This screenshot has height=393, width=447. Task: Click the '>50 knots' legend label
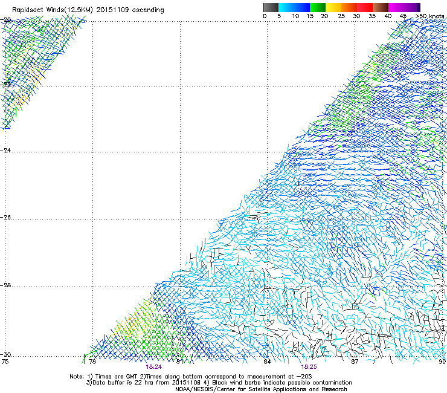(430, 16)
